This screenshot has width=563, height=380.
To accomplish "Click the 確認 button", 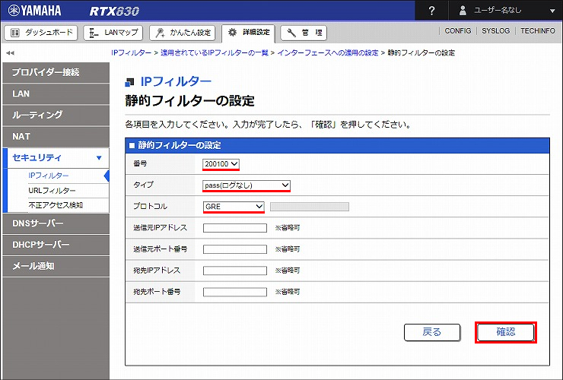I will 505,332.
